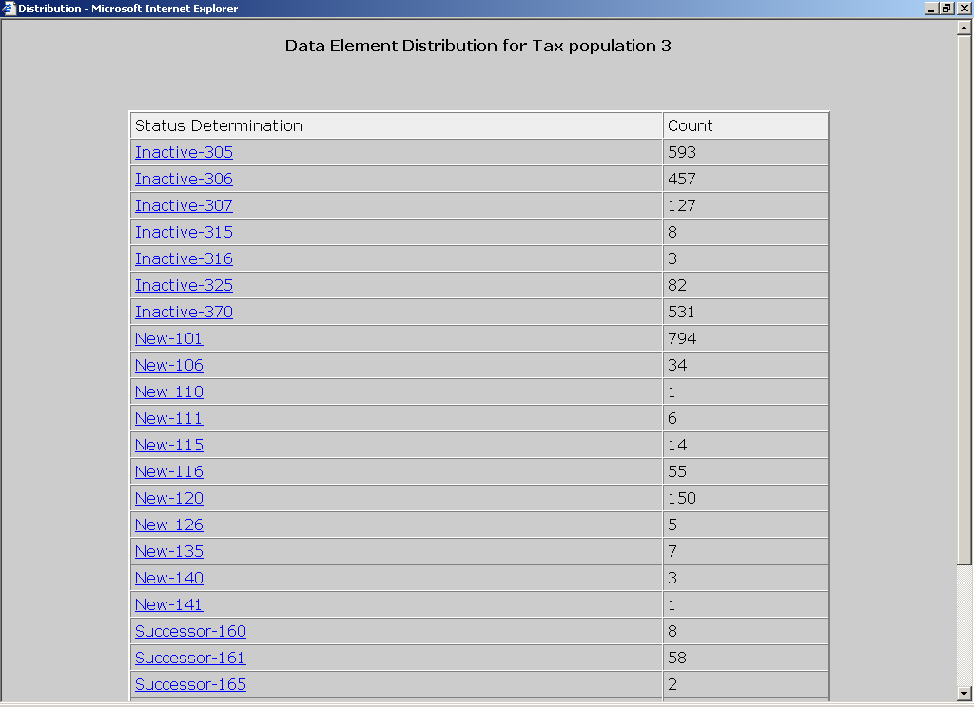
Task: Follow the New-140 link
Action: (169, 579)
